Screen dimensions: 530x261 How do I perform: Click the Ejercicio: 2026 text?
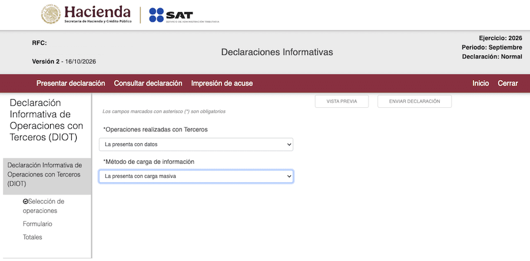coord(501,38)
